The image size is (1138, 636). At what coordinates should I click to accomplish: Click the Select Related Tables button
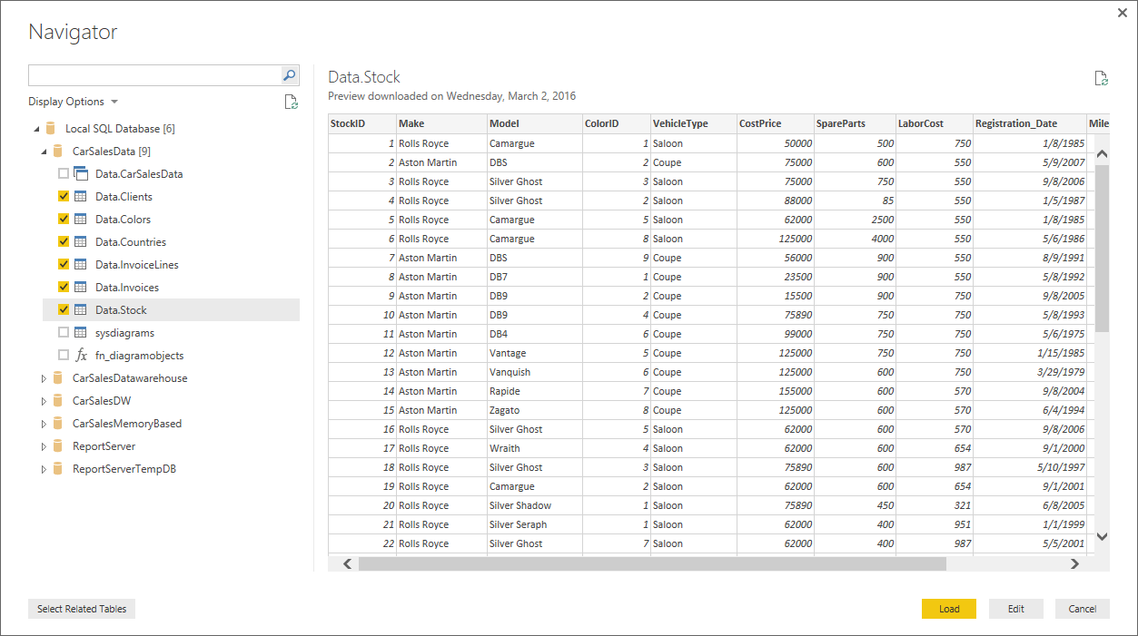tap(82, 609)
